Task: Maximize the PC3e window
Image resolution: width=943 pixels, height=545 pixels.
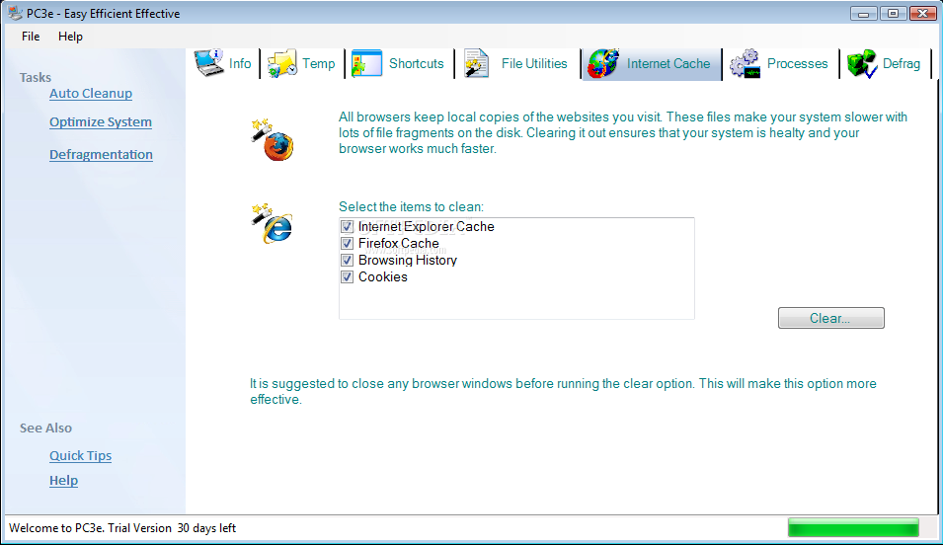Action: (893, 13)
